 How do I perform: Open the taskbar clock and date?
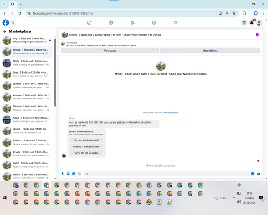click(249, 198)
